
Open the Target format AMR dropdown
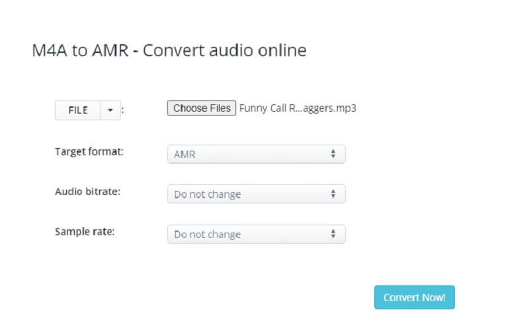(256, 154)
